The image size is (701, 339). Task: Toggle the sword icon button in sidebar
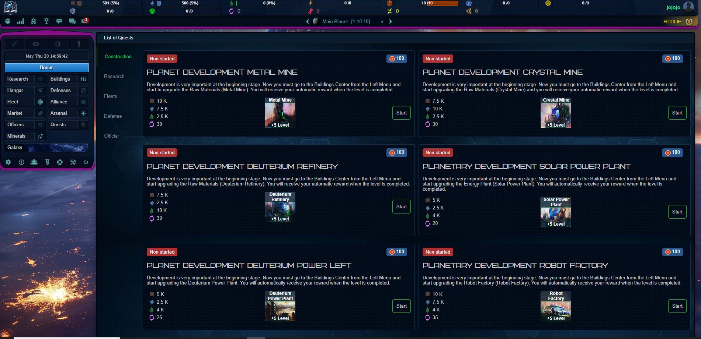point(14,44)
